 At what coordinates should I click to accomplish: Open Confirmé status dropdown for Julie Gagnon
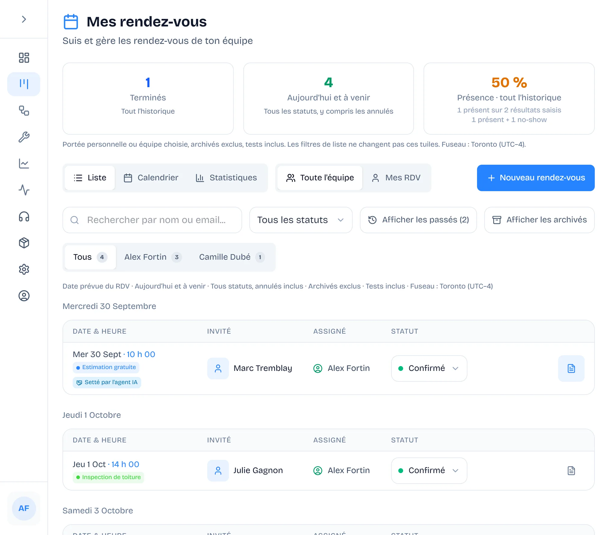[429, 471]
